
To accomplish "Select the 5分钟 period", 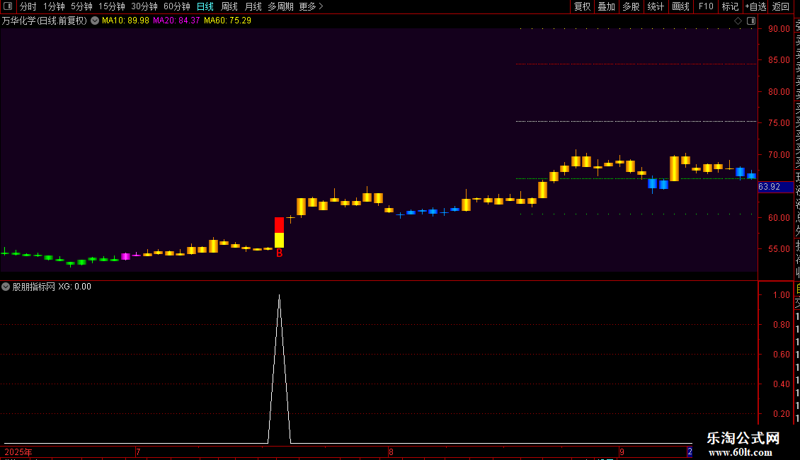I will tap(81, 6).
